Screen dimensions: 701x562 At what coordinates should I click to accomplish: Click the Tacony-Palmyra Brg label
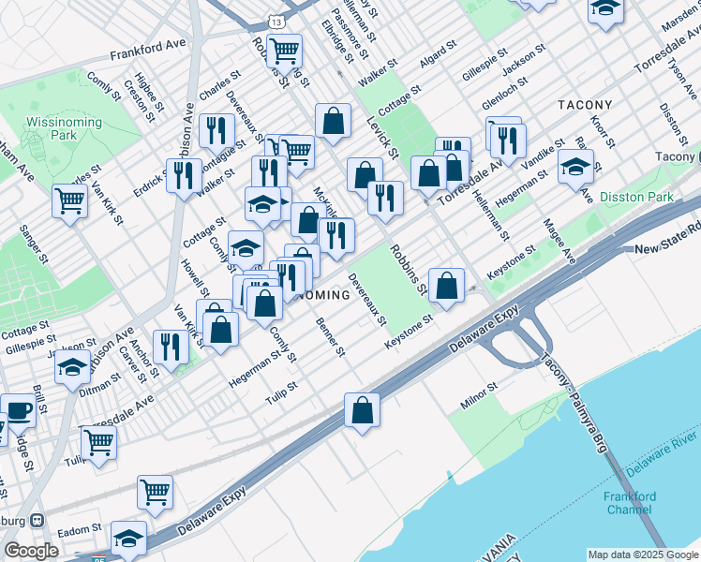point(573,403)
